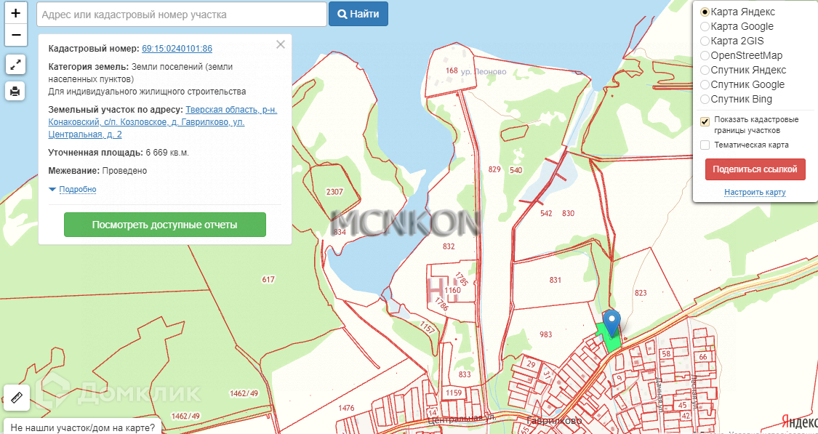Click parcel labeled 833 on map

[x=465, y=374]
